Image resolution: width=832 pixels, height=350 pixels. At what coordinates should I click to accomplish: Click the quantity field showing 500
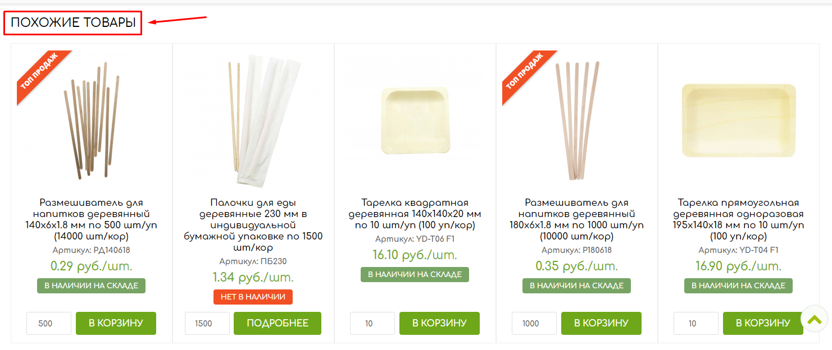click(x=49, y=324)
